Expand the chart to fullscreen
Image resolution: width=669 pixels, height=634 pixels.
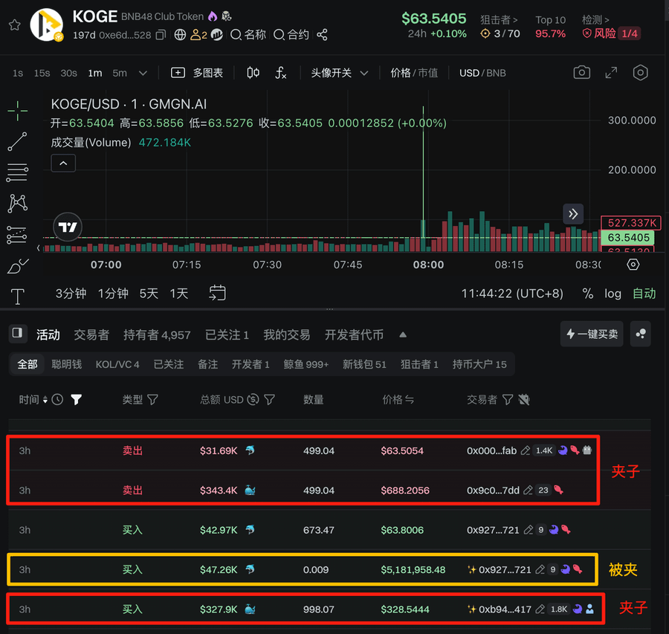(611, 72)
